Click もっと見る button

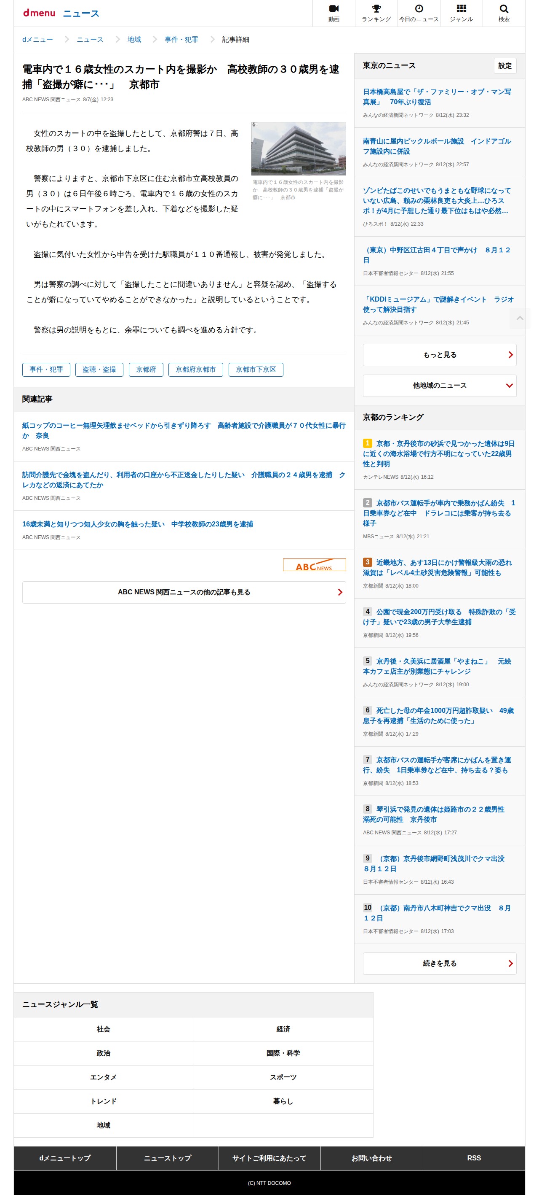(440, 355)
